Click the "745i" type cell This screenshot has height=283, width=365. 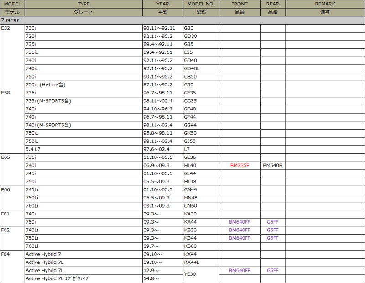[83, 173]
